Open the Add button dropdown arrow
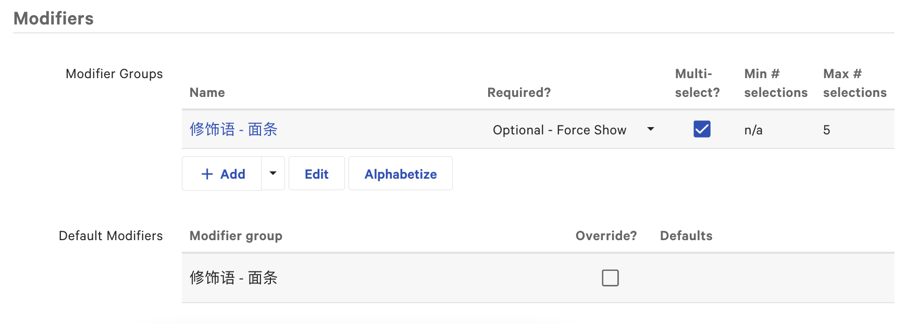918x324 pixels. pos(273,173)
